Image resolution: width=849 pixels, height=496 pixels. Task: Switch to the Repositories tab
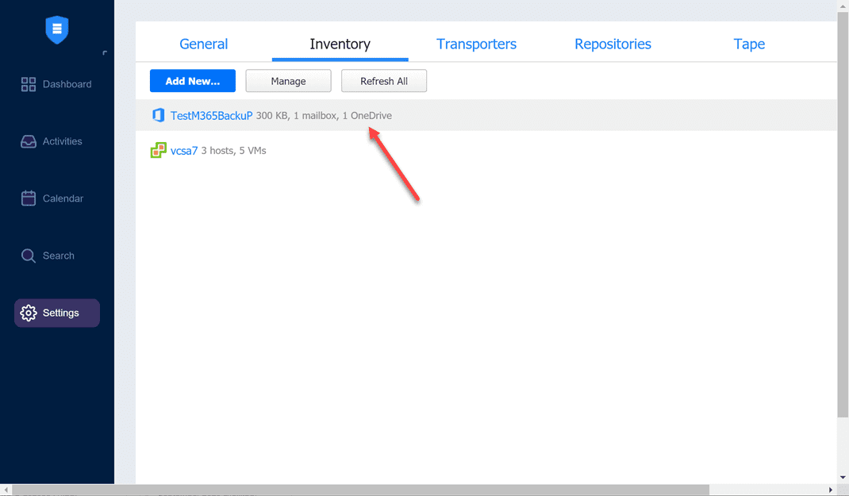[613, 44]
